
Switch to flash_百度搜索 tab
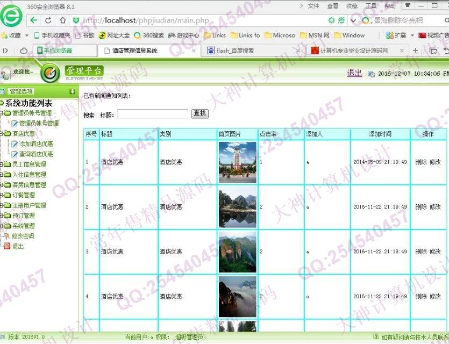[253, 51]
